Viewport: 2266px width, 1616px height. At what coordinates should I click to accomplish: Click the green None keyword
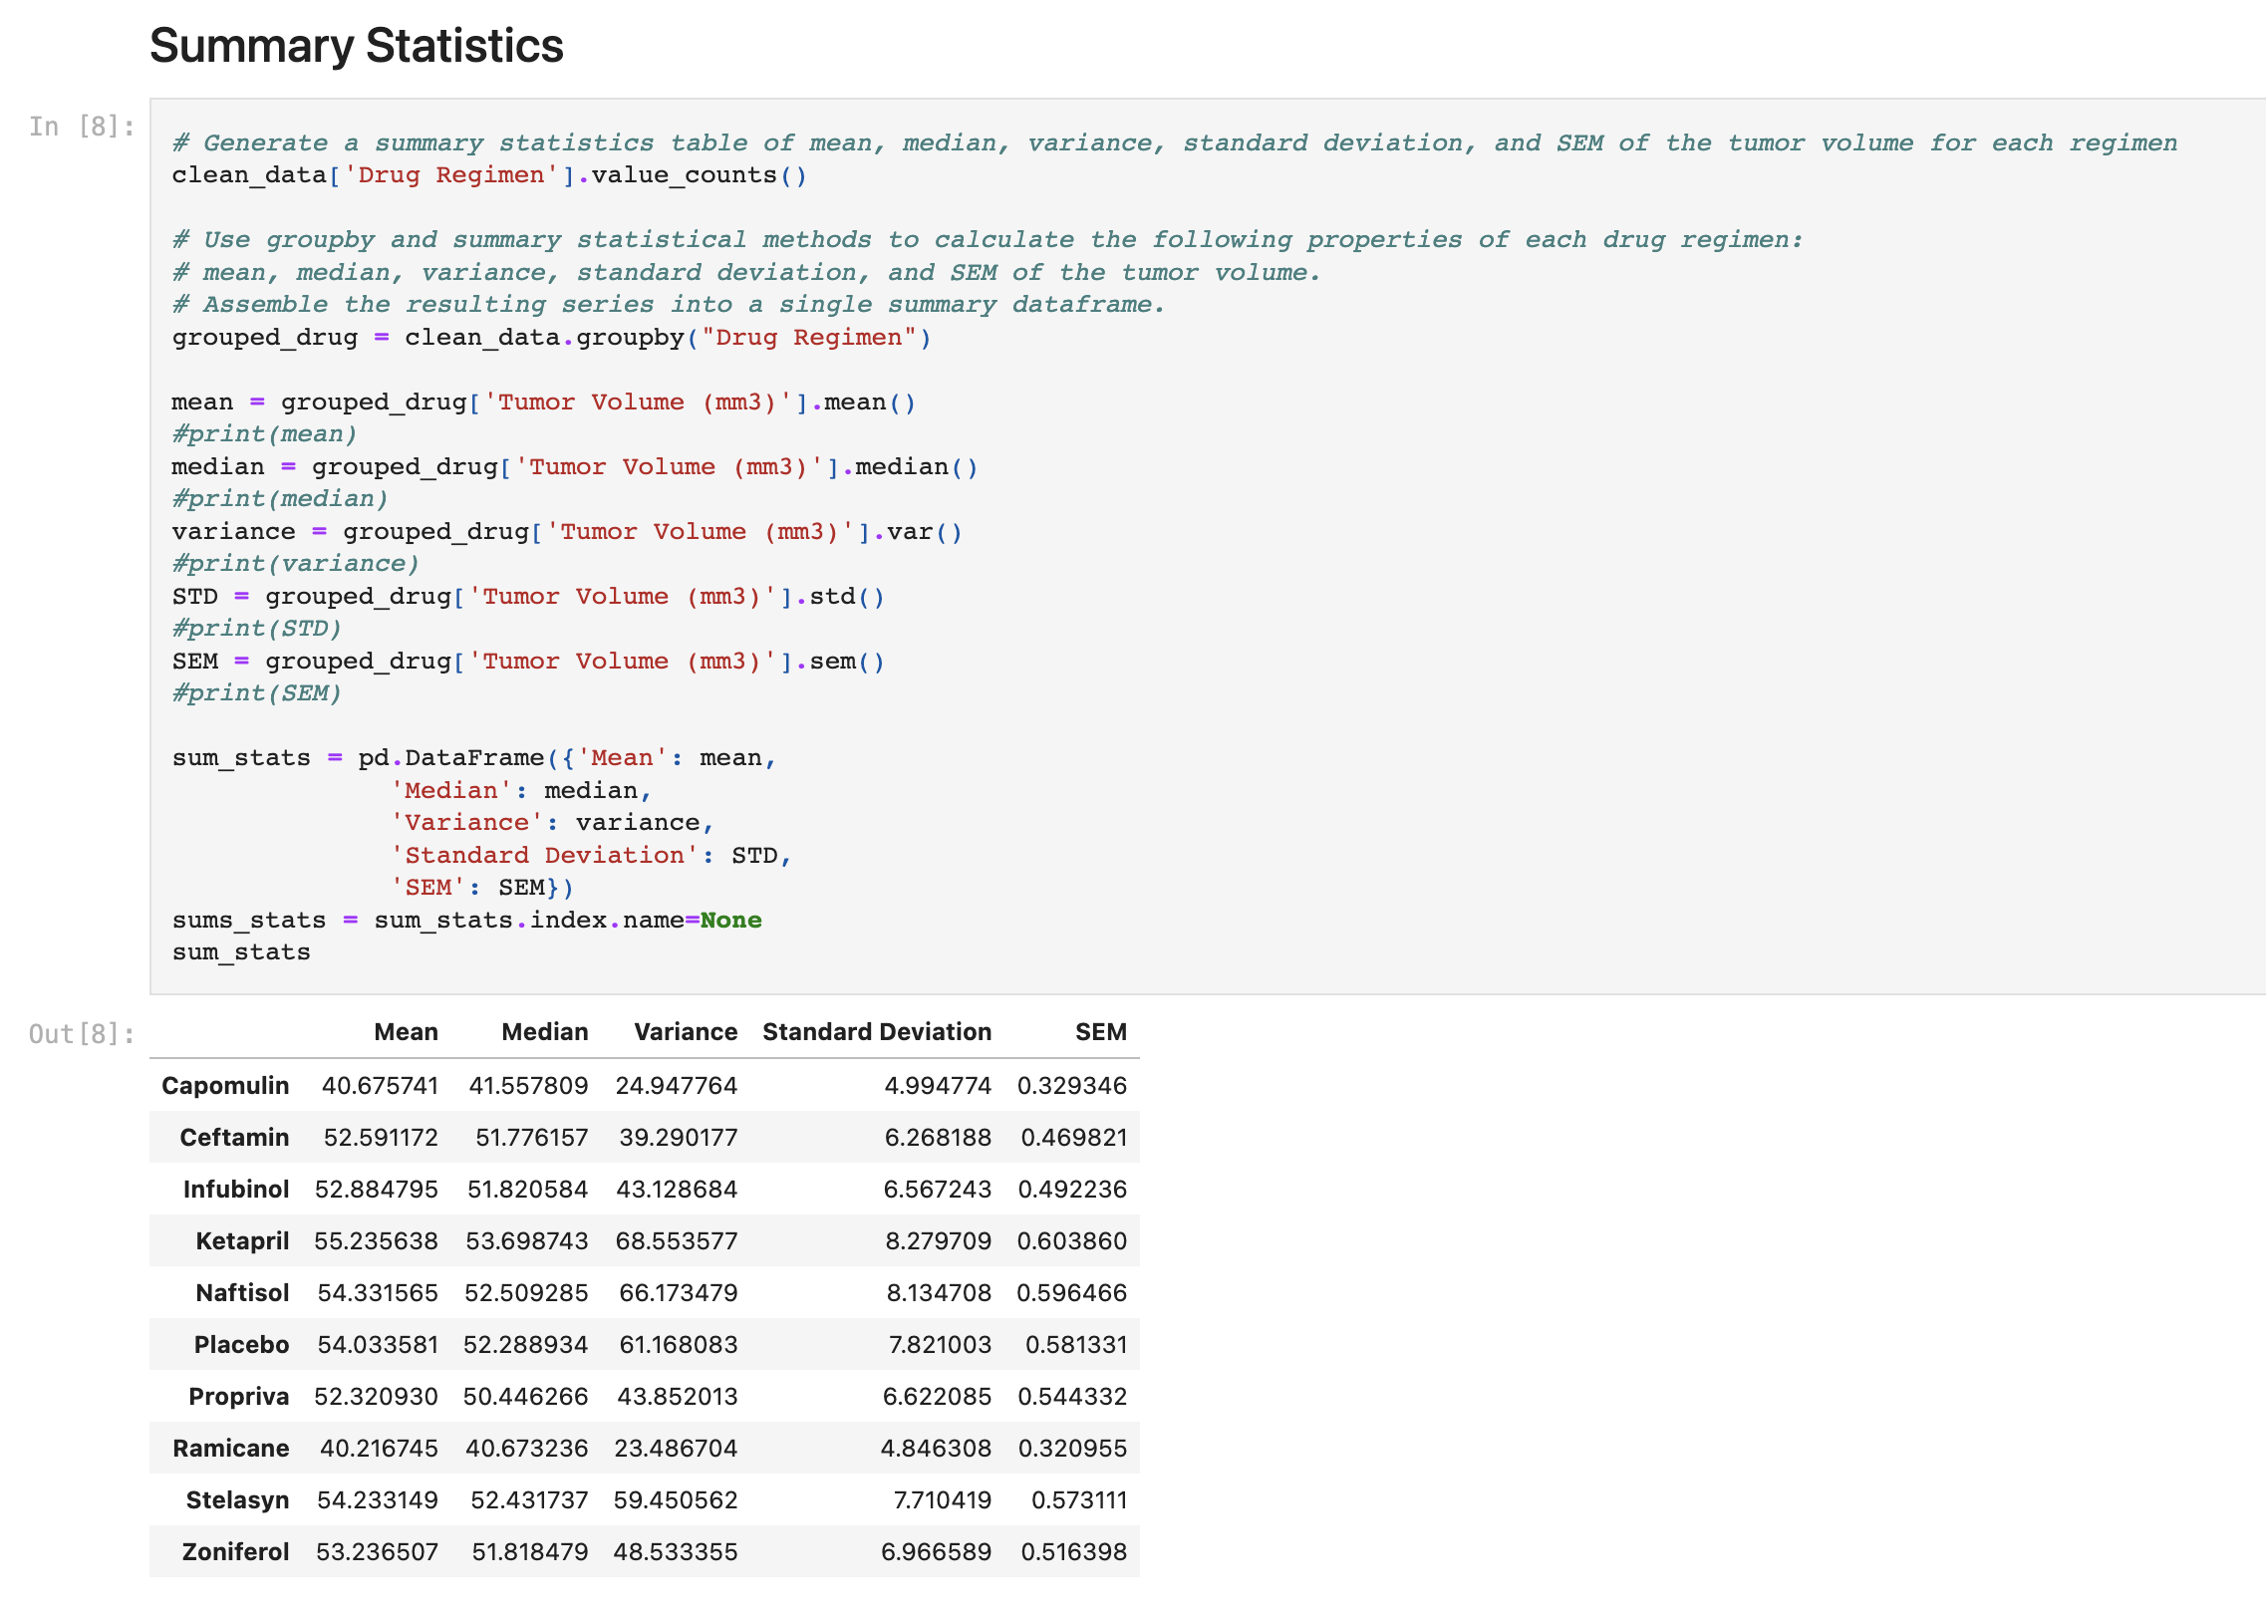tap(730, 921)
